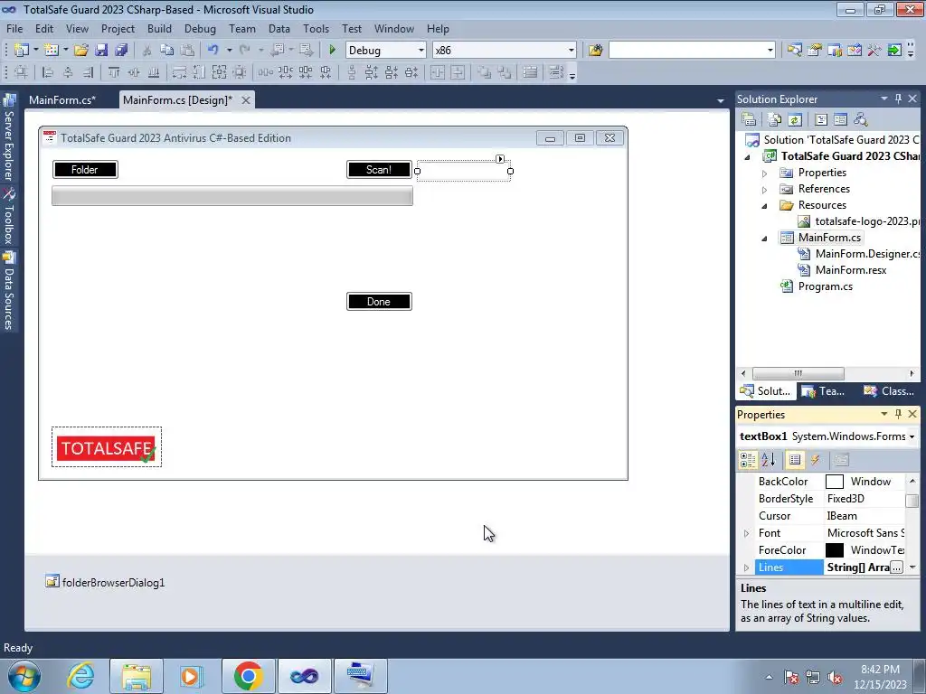
Task: Collapse the Resources folder node
Action: (x=764, y=206)
